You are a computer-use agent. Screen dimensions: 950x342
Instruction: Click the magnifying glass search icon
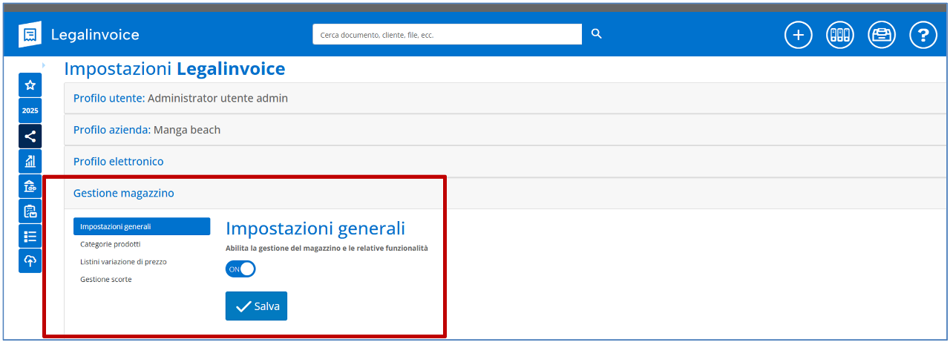596,34
